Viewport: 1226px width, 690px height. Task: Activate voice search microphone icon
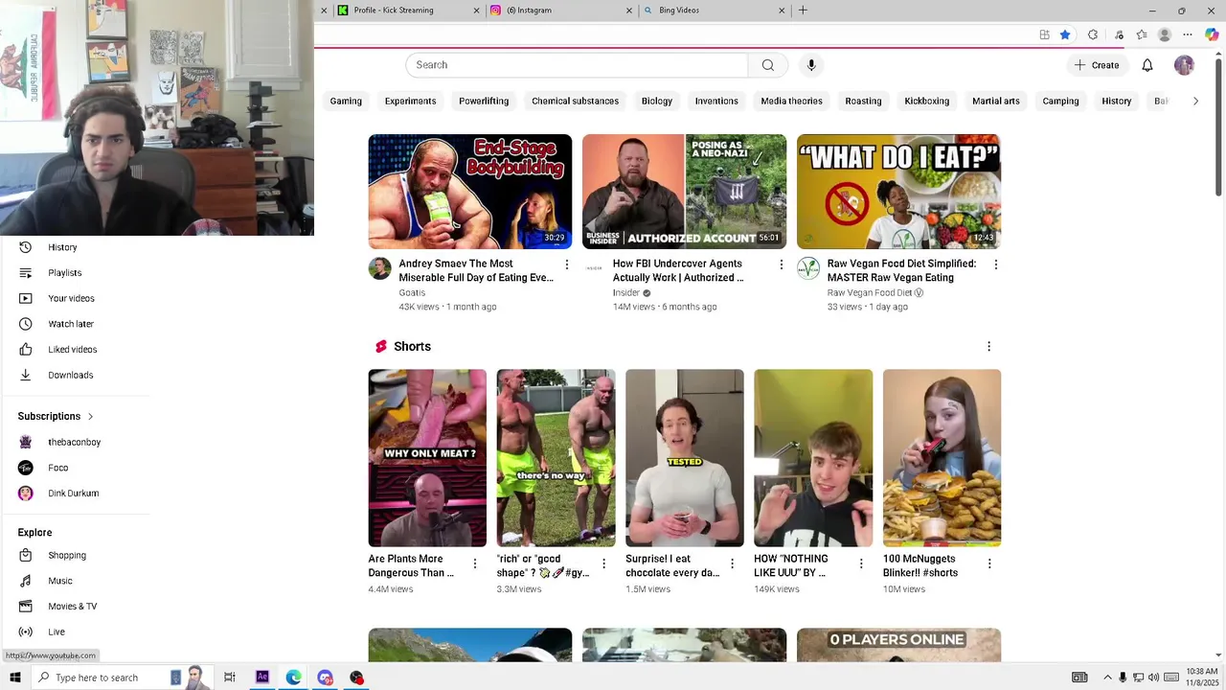point(811,65)
